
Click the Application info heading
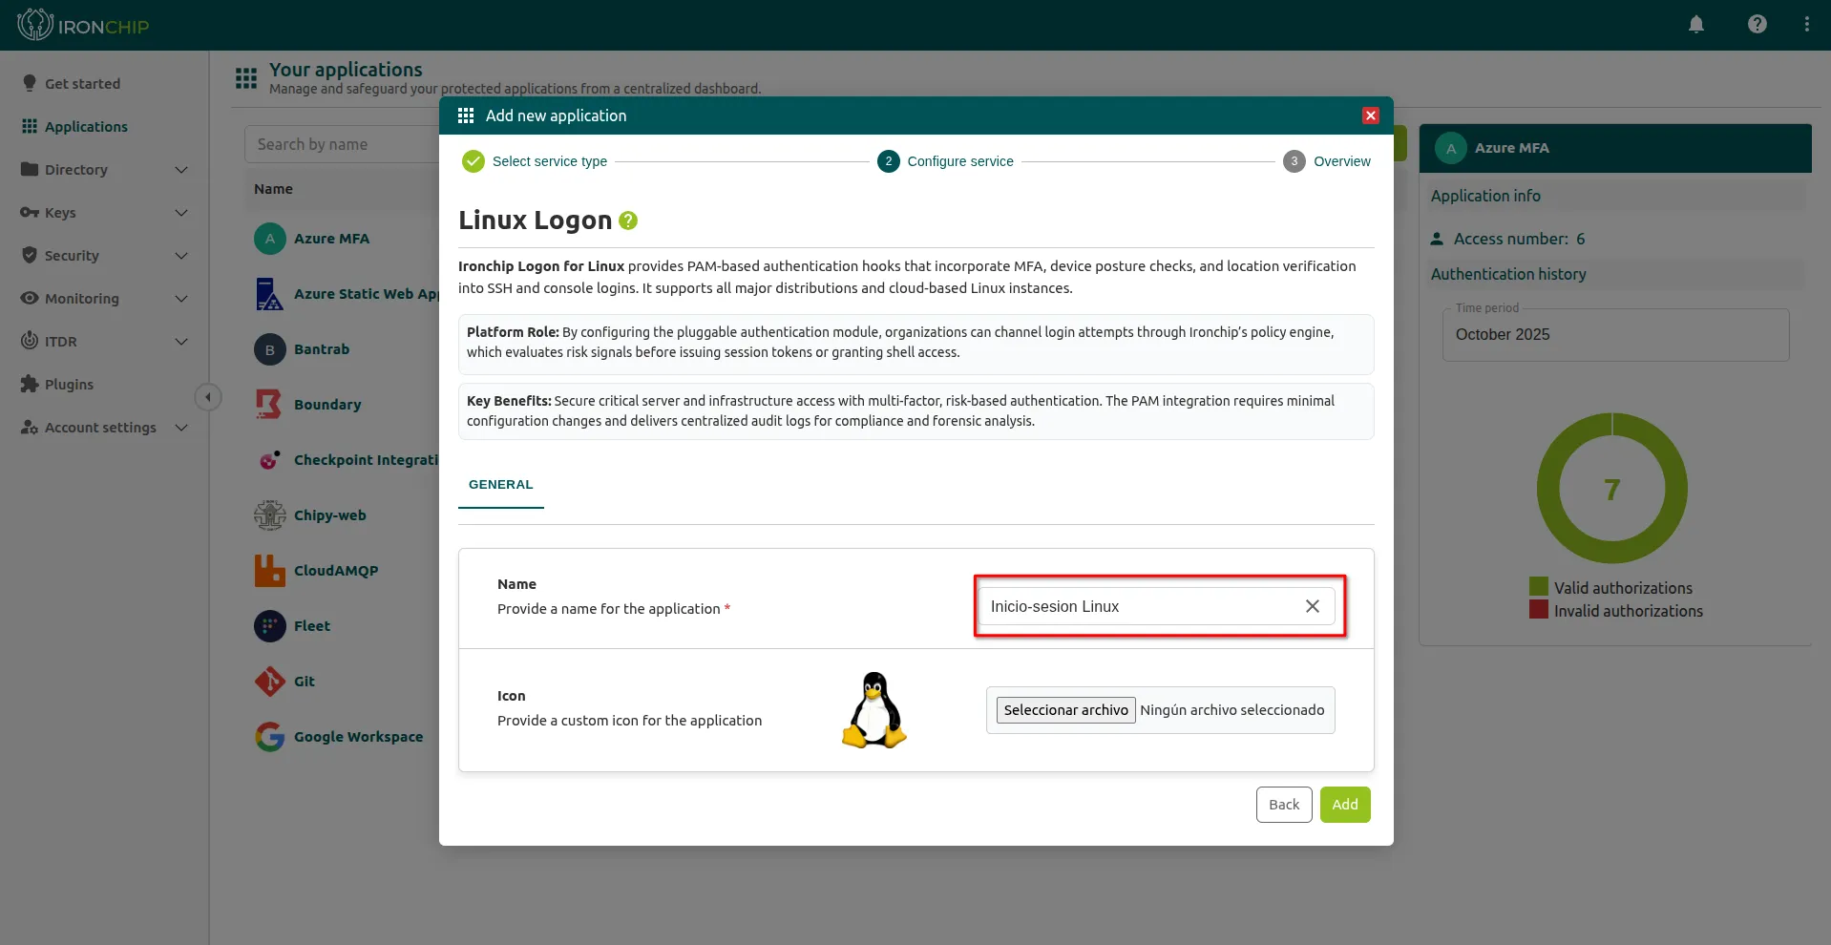click(x=1485, y=196)
